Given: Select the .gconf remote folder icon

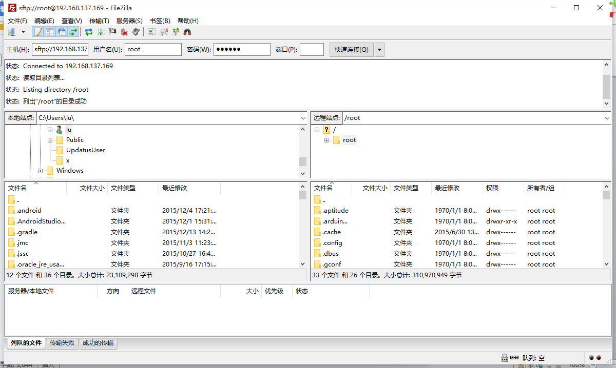Looking at the screenshot, I should tap(317, 264).
